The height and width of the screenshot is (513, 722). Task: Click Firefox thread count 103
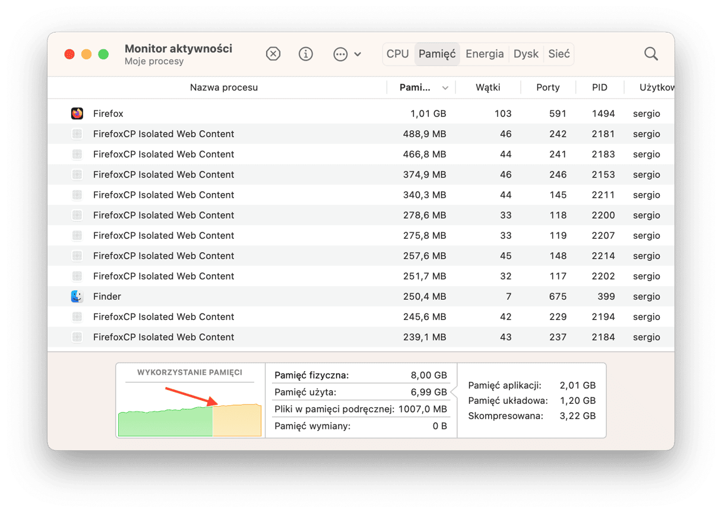[503, 113]
